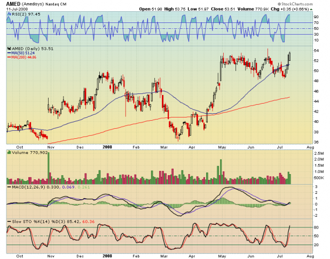Click the date 11-Jul-2008
The image size is (330, 259).
coord(17,9)
